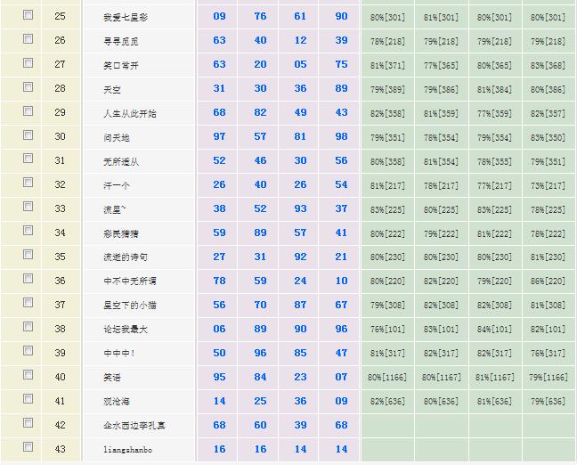The width and height of the screenshot is (577, 465).
Task: Check the box for row 43 liangshanbo
Action: pos(28,448)
